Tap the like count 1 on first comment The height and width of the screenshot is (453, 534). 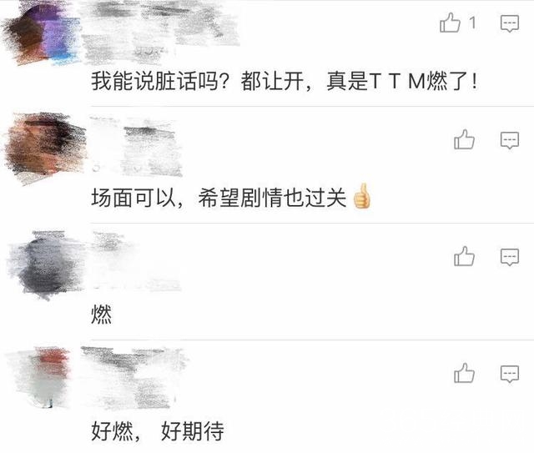pyautogui.click(x=472, y=23)
